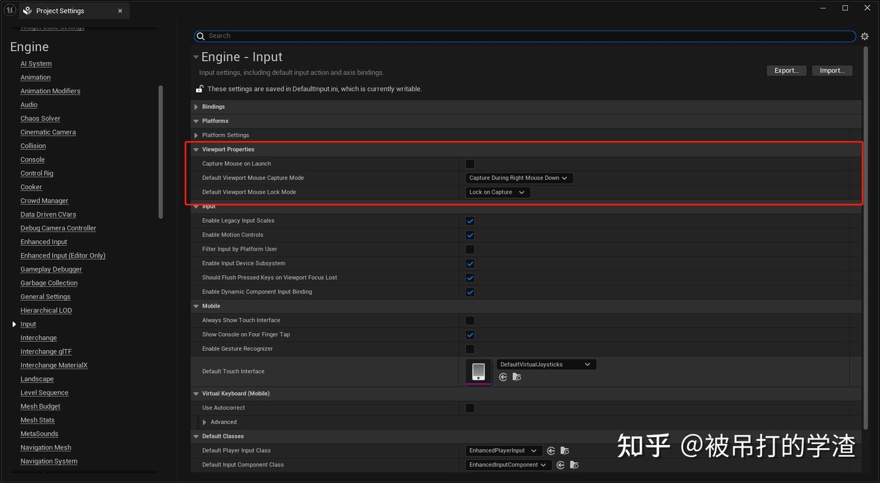The height and width of the screenshot is (483, 880).
Task: Browse to DefaultVirtualJoysticks in Content Browser
Action: (517, 377)
